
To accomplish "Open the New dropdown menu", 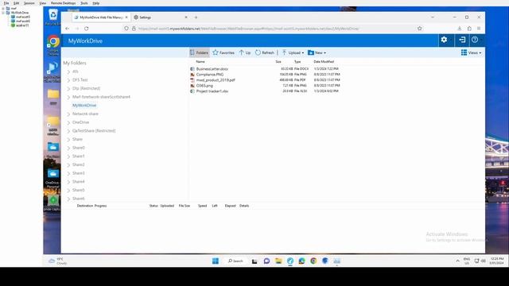I will [317, 52].
